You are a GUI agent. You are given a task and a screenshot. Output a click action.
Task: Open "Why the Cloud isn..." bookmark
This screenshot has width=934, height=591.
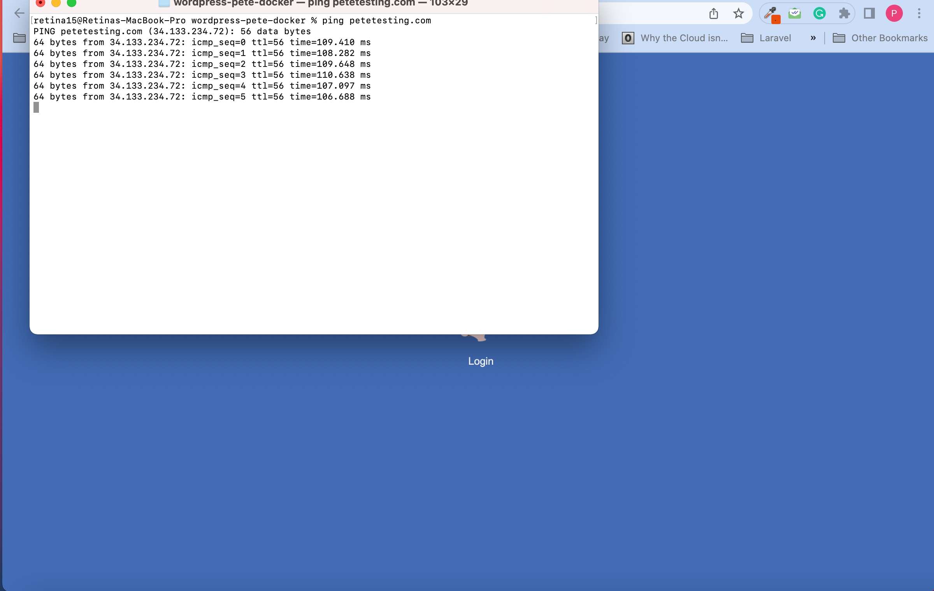pyautogui.click(x=675, y=38)
